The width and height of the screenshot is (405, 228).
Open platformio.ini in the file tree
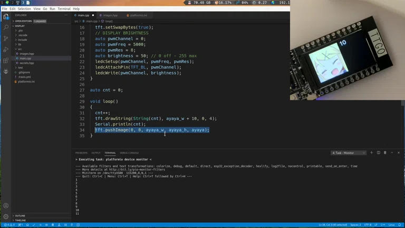click(26, 82)
